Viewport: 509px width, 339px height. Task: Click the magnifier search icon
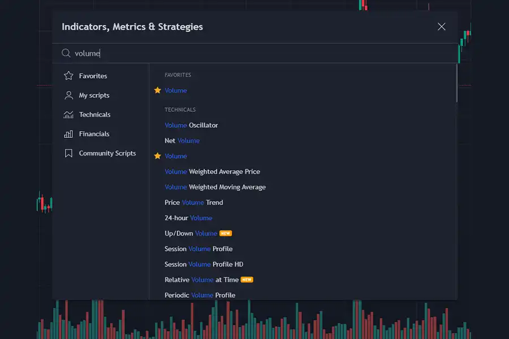point(66,53)
